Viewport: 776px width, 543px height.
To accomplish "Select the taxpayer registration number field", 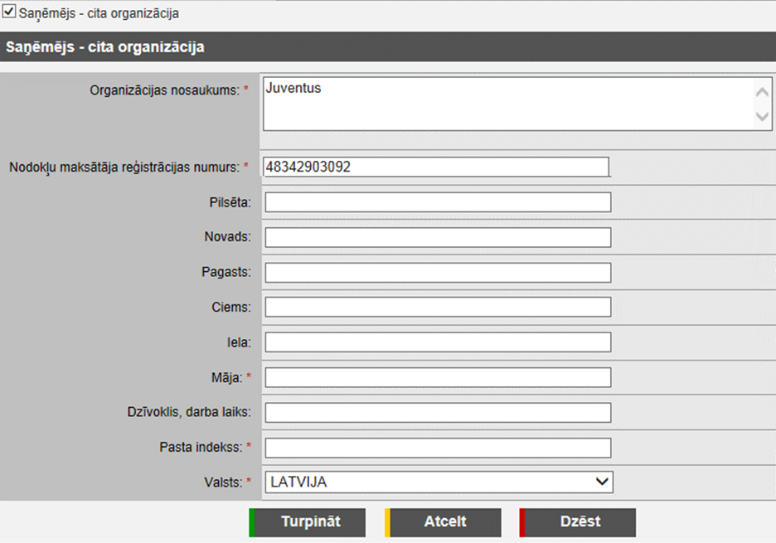I will 436,167.
